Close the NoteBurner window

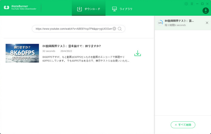click(207, 4)
